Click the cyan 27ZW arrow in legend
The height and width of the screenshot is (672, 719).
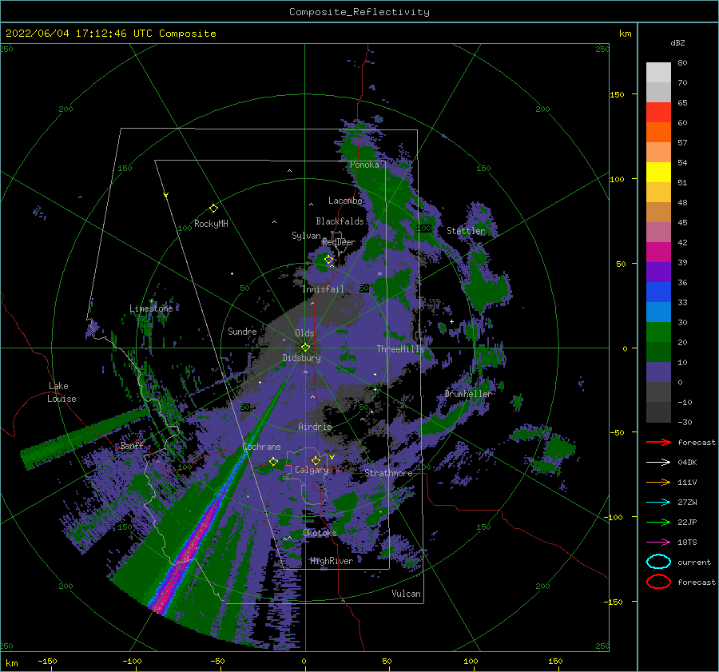click(658, 503)
